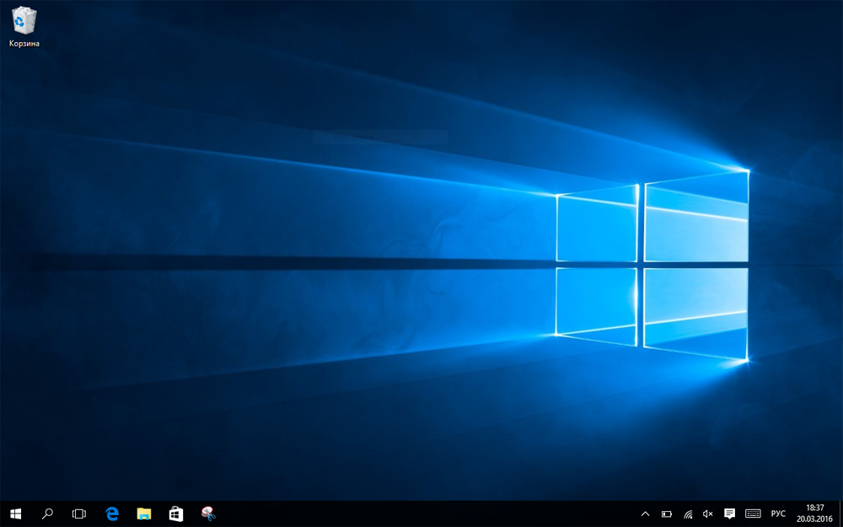Open muted volume control icon
Image resolution: width=843 pixels, height=527 pixels.
708,514
